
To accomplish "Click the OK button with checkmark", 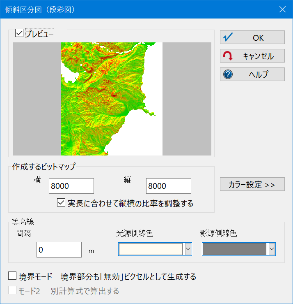I will (252, 37).
